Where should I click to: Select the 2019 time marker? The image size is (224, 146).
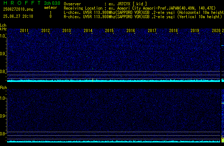[x=195, y=31]
